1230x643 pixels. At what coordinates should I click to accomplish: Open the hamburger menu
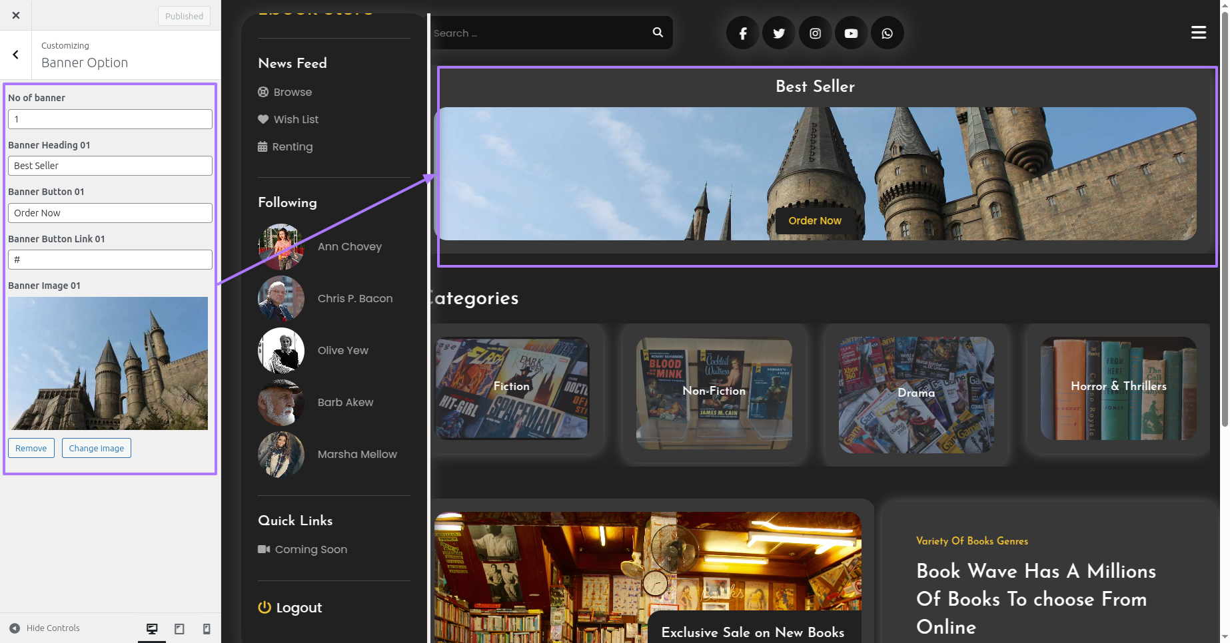pyautogui.click(x=1199, y=32)
